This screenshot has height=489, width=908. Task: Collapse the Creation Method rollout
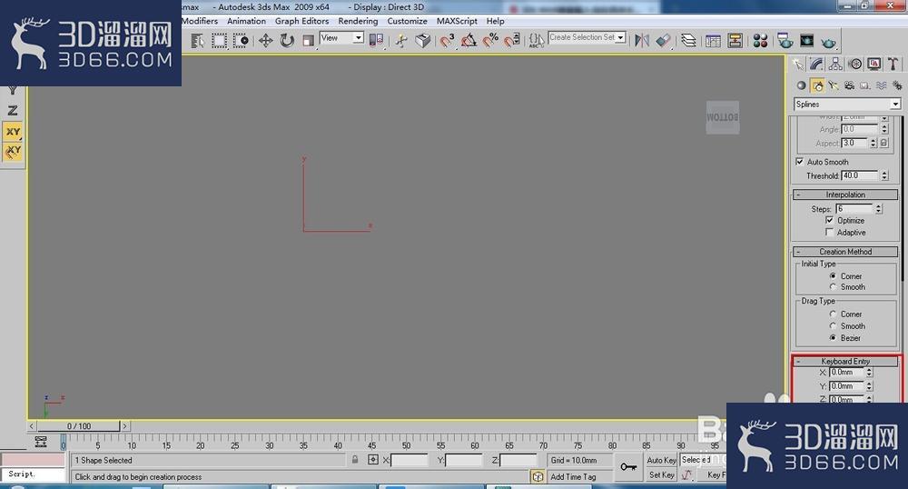tap(845, 252)
